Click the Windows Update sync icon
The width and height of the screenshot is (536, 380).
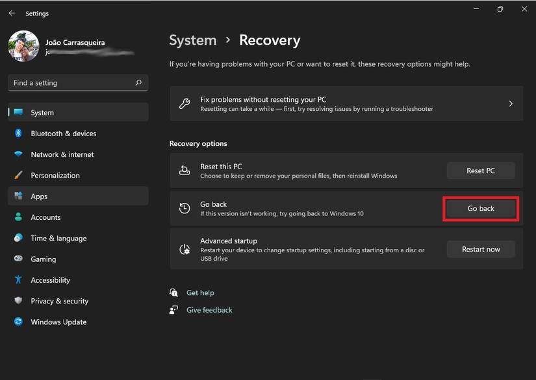point(18,322)
